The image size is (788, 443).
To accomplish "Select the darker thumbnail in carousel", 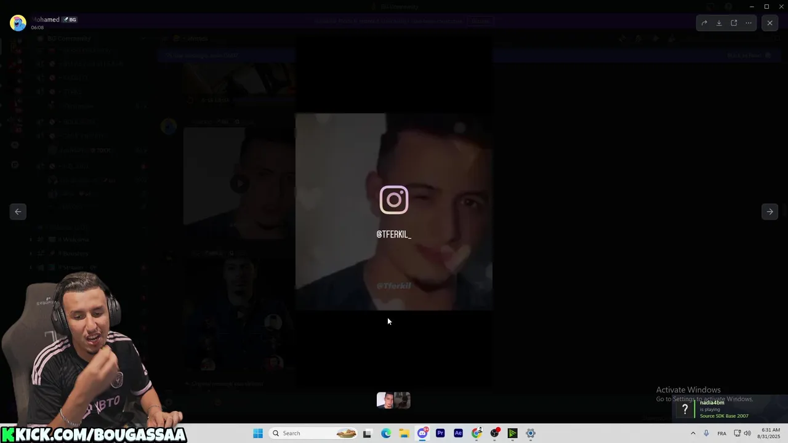I will click(x=402, y=401).
